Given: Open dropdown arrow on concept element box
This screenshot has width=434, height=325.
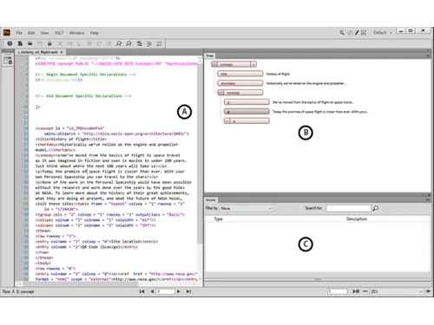Looking at the screenshot, I should click(253, 64).
